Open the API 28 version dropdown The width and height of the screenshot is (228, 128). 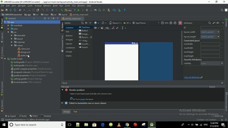click(x=127, y=23)
